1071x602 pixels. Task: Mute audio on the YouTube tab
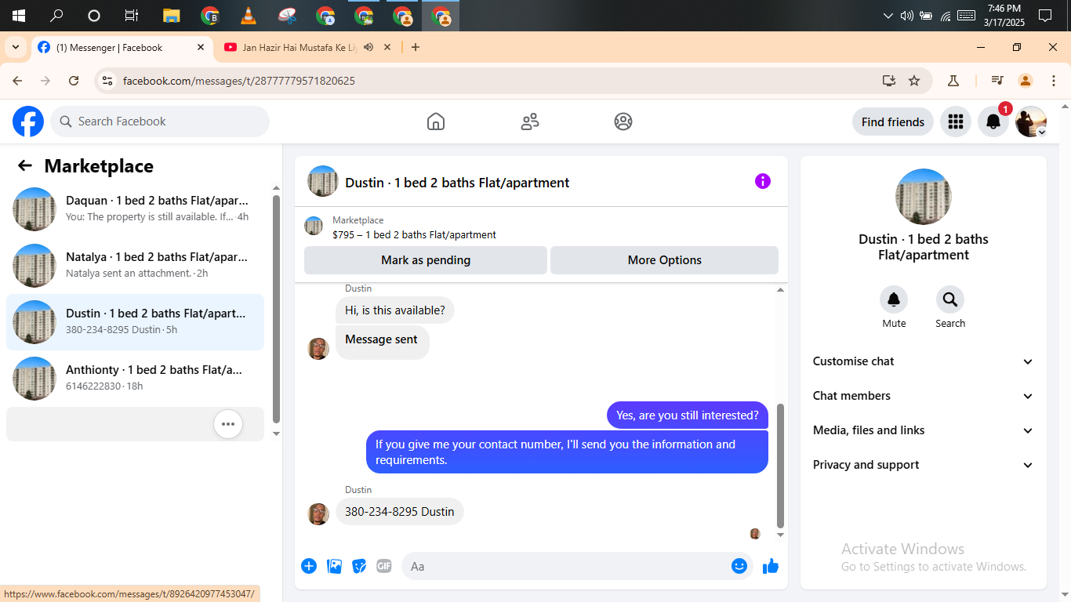[368, 47]
